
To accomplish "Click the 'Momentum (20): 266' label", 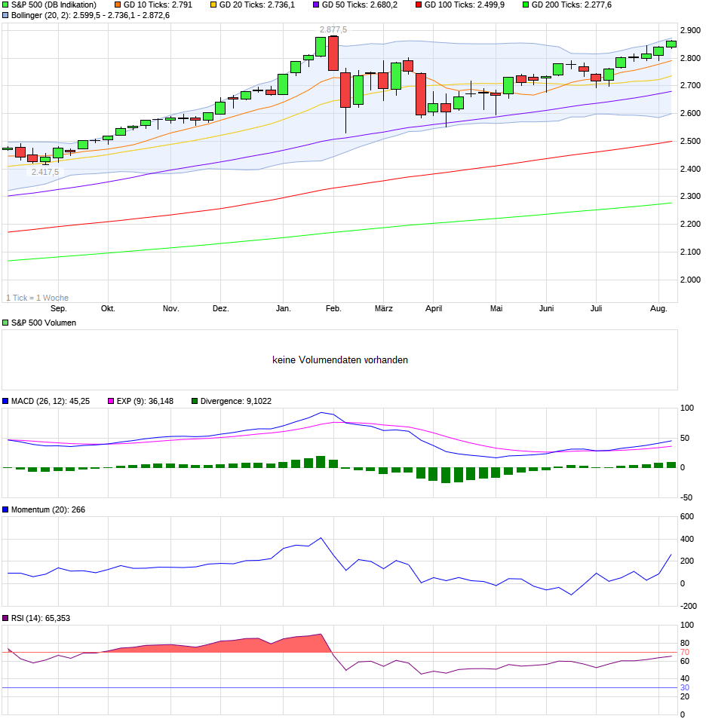I will (48, 509).
